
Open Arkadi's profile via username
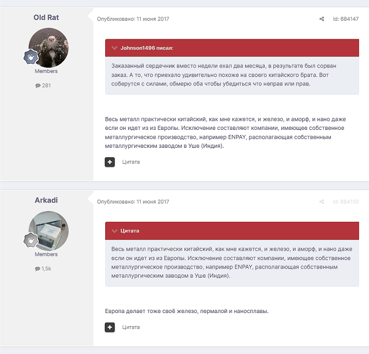pos(46,200)
